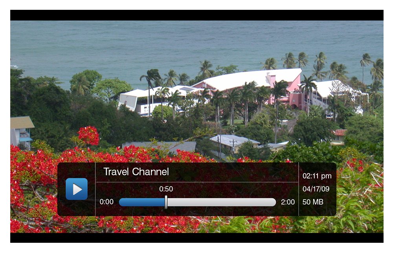The width and height of the screenshot is (393, 253).
Task: Select the 0:50 current position label
Action: click(166, 189)
